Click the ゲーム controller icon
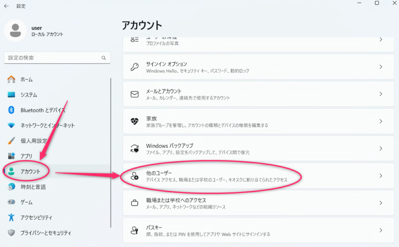399x247 pixels. 11,202
